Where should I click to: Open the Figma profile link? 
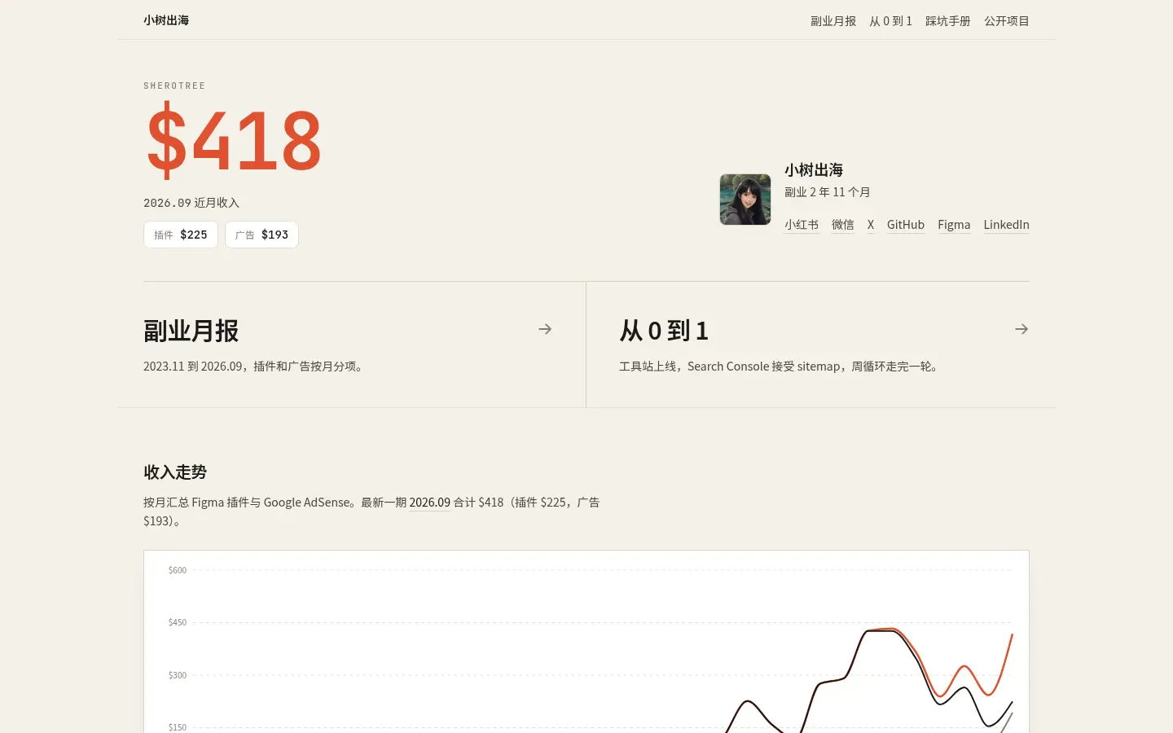(954, 225)
